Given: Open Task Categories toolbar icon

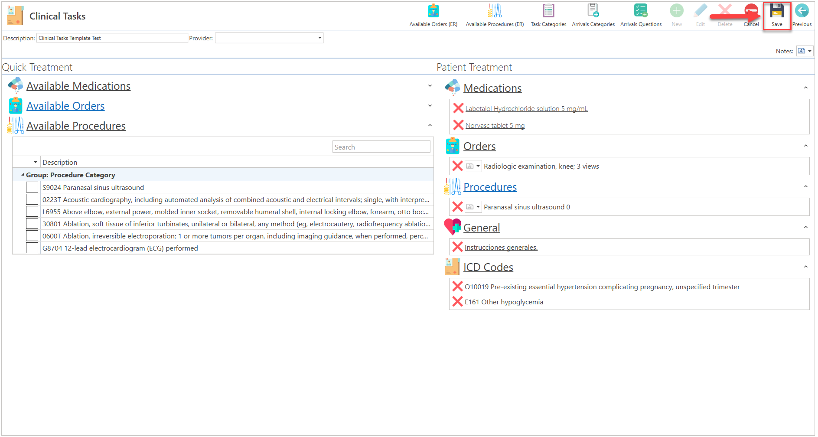Looking at the screenshot, I should coord(548,11).
